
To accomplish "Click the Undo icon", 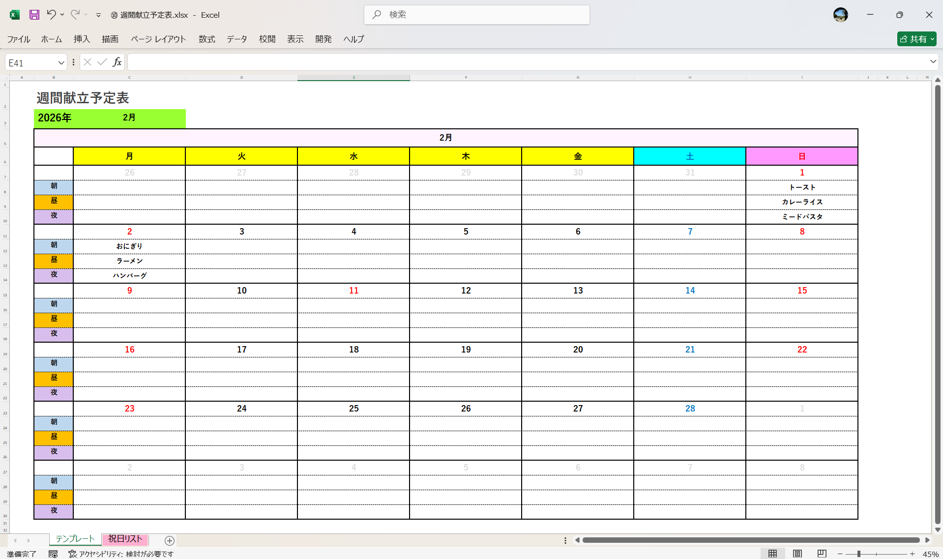I will click(52, 15).
